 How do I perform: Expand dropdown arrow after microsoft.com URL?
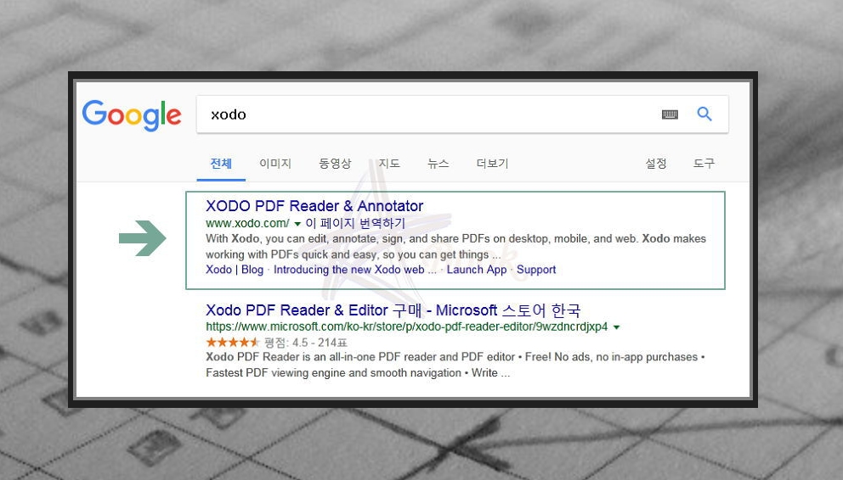(617, 327)
